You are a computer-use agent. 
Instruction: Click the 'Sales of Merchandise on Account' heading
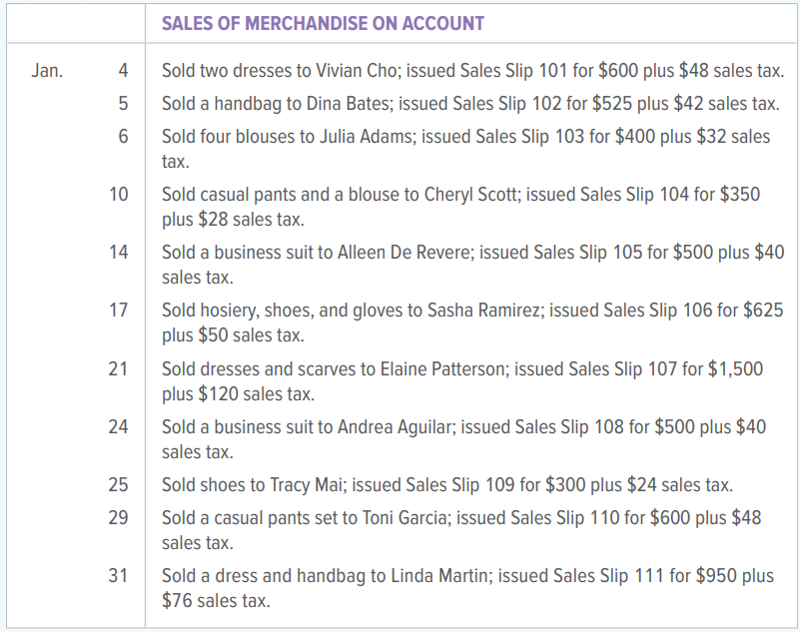323,24
